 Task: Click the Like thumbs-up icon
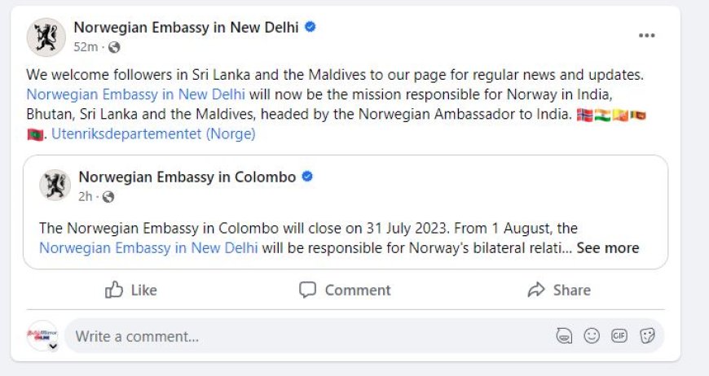coord(115,290)
